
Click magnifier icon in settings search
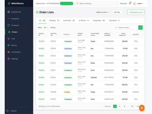(78, 3)
